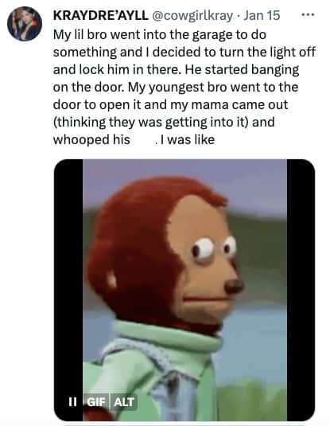Click the tweet line starting 'My lil bro'
The width and height of the screenshot is (330, 426).
(x=160, y=35)
